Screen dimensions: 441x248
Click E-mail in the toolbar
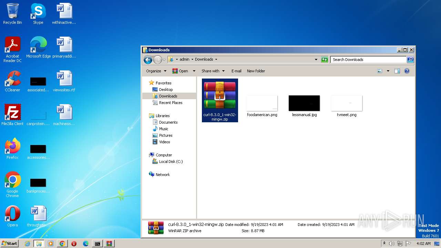(x=236, y=71)
